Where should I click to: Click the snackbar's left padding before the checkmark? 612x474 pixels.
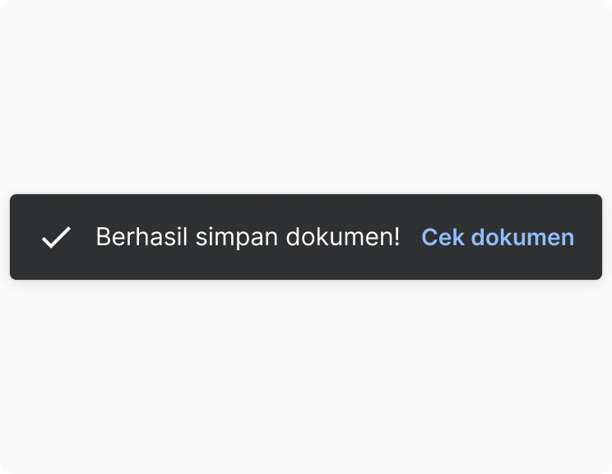(x=25, y=237)
